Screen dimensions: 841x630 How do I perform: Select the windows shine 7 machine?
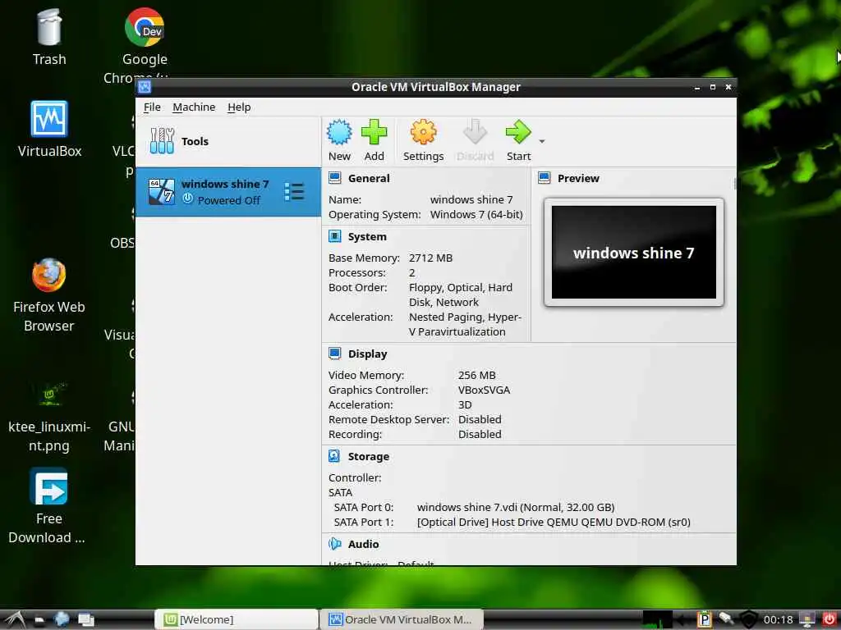228,192
